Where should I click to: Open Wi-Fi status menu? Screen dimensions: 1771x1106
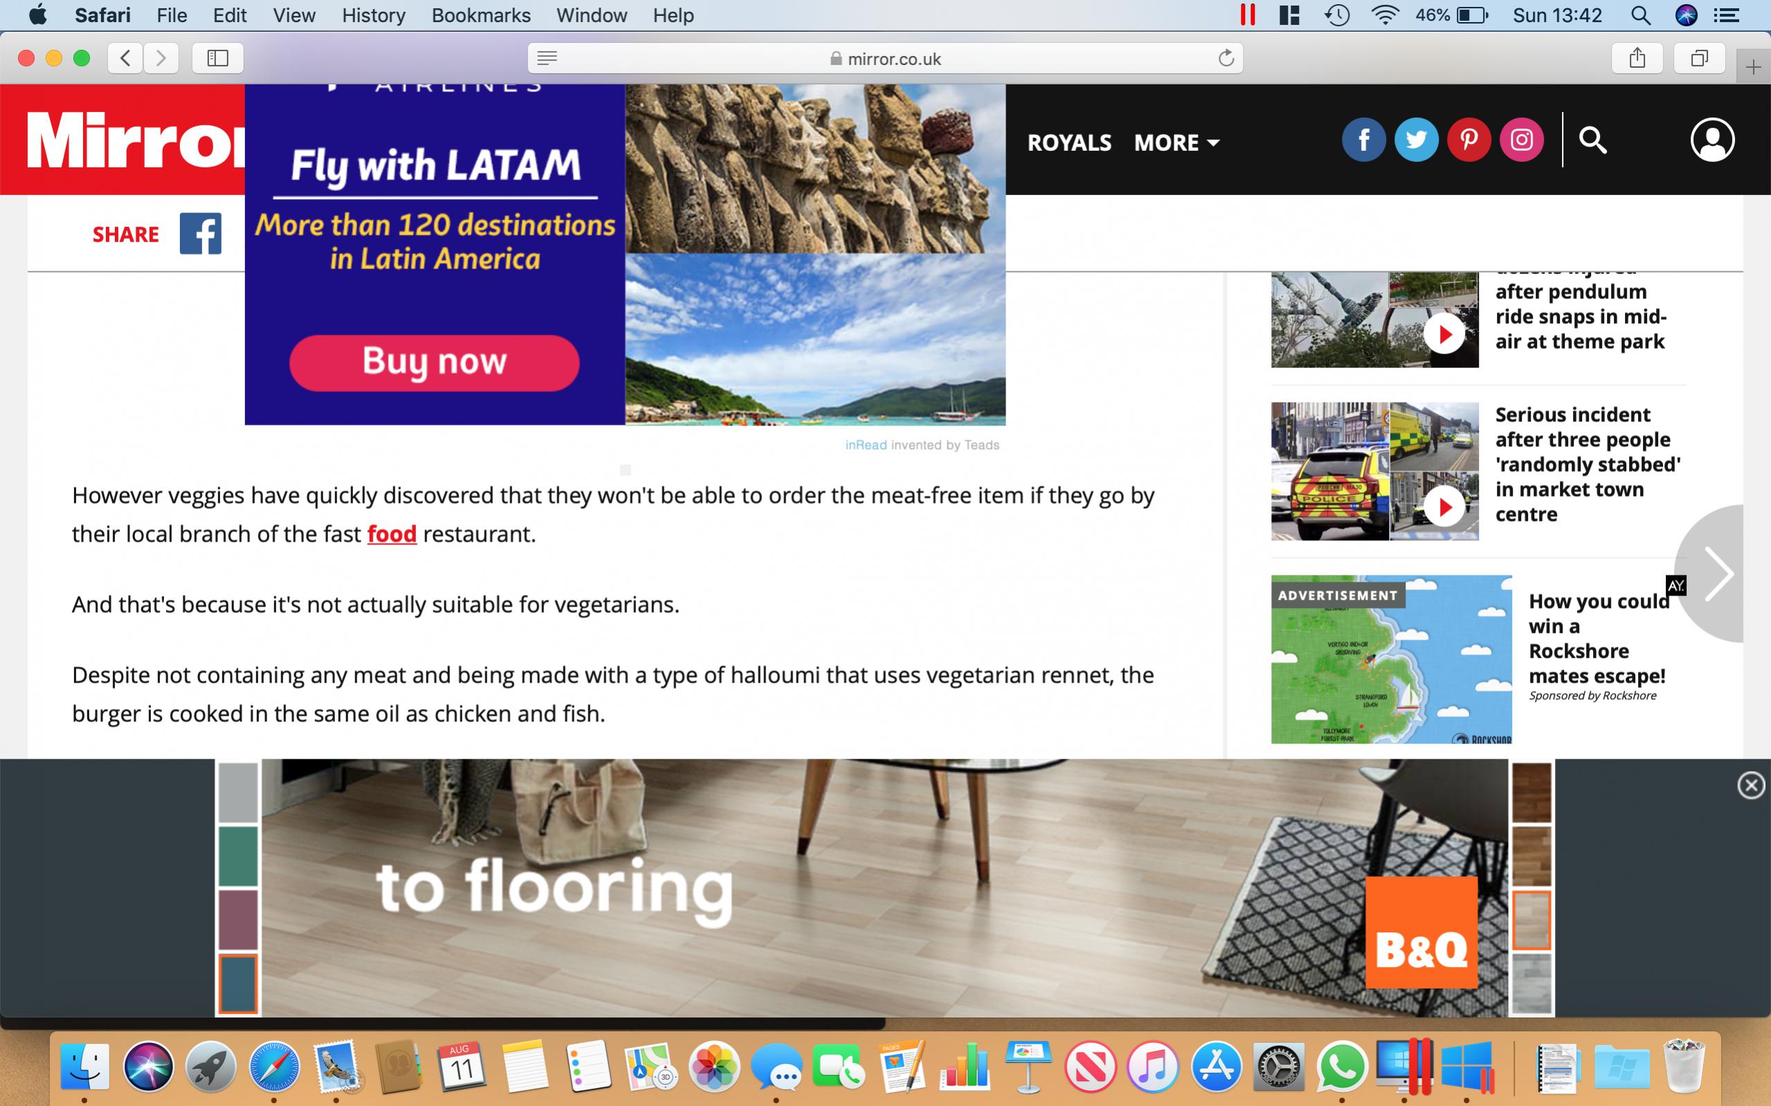coord(1385,15)
